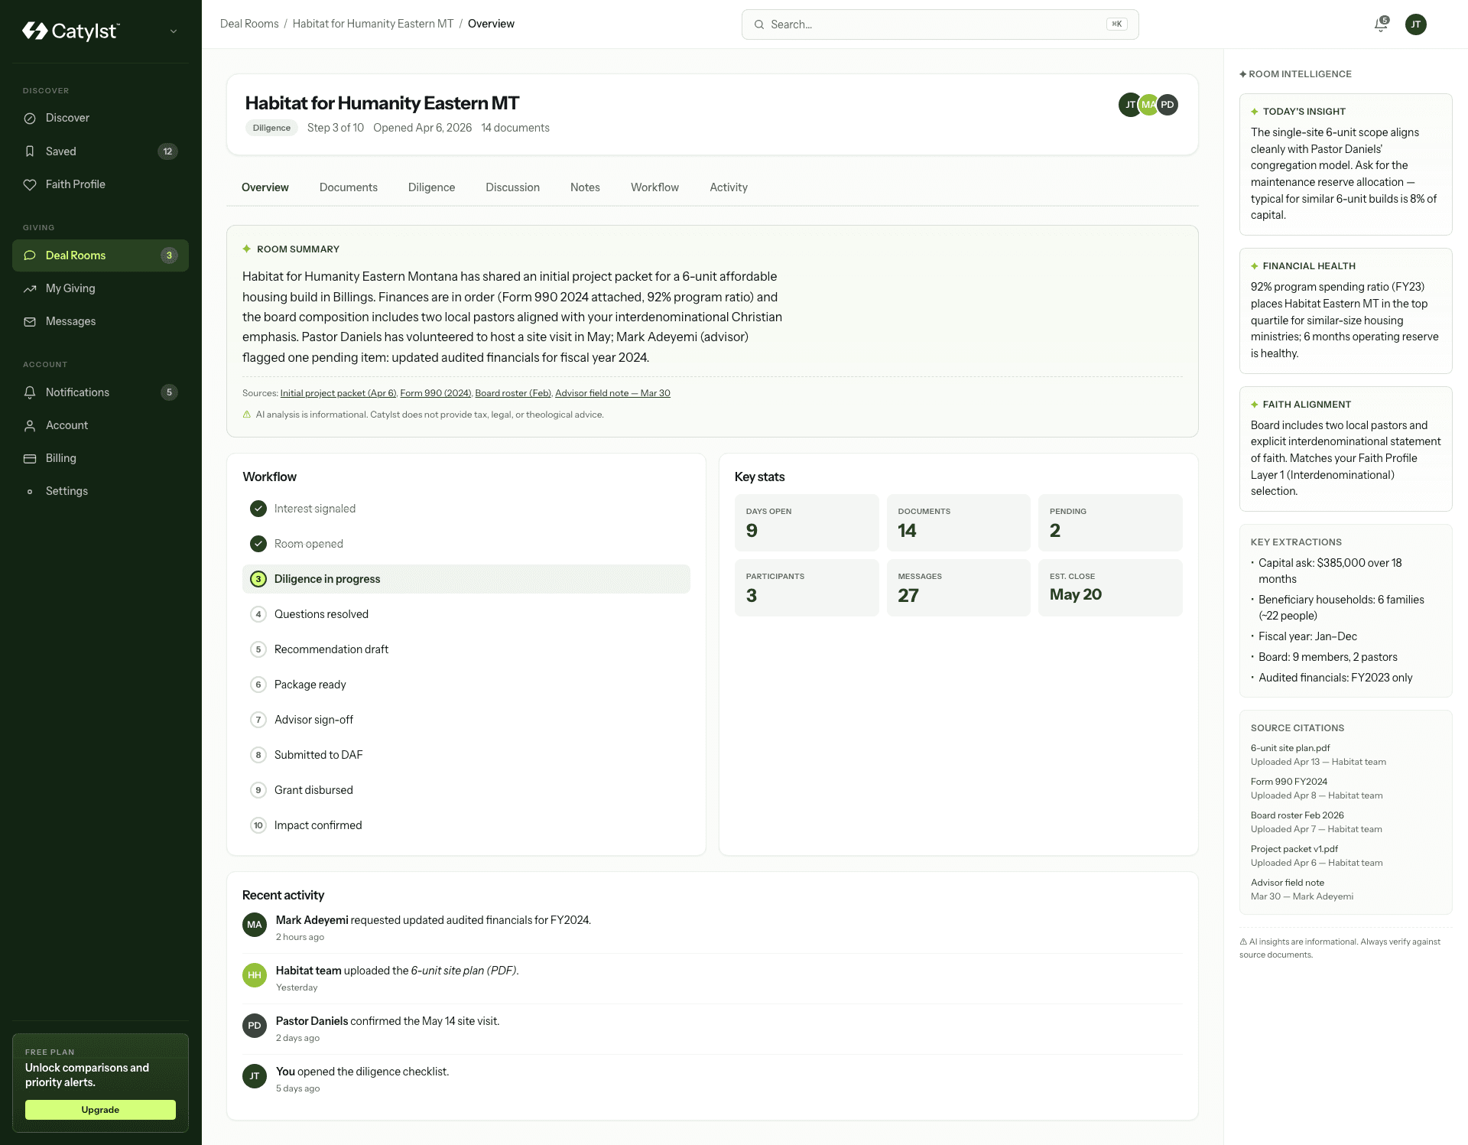Click the top bar notification bell

pos(1381,24)
